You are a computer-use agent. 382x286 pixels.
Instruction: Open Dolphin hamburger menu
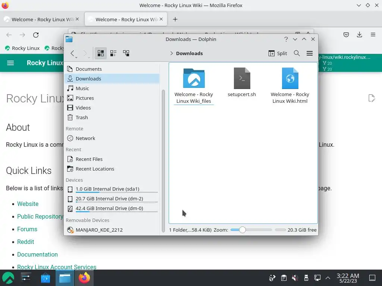pyautogui.click(x=310, y=53)
